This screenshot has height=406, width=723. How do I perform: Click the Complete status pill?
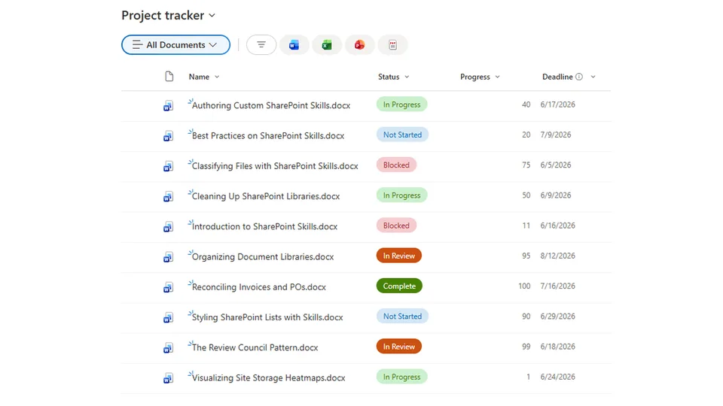point(399,286)
